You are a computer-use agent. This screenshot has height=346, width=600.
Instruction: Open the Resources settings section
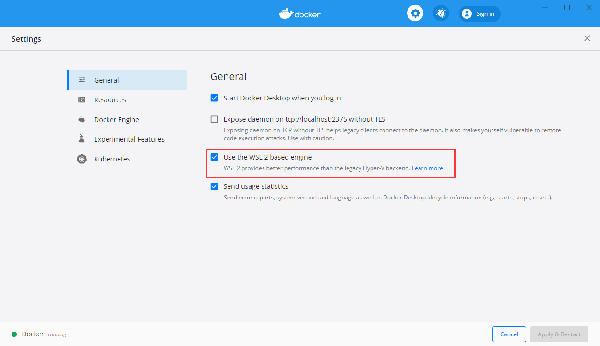click(x=110, y=99)
